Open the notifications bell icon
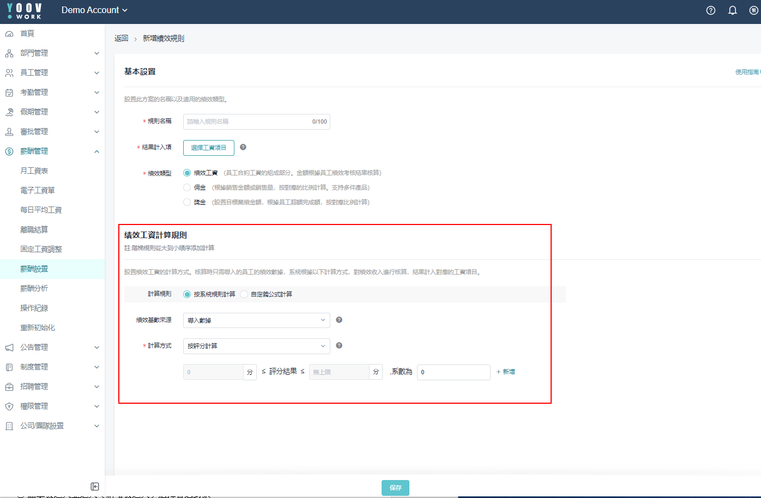This screenshot has height=498, width=761. (x=733, y=10)
